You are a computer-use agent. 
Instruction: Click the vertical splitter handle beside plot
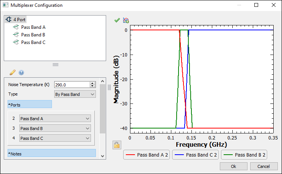coord(109,88)
